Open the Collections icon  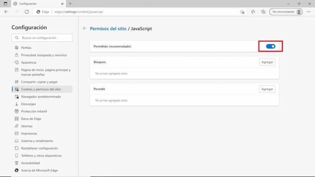263,12
